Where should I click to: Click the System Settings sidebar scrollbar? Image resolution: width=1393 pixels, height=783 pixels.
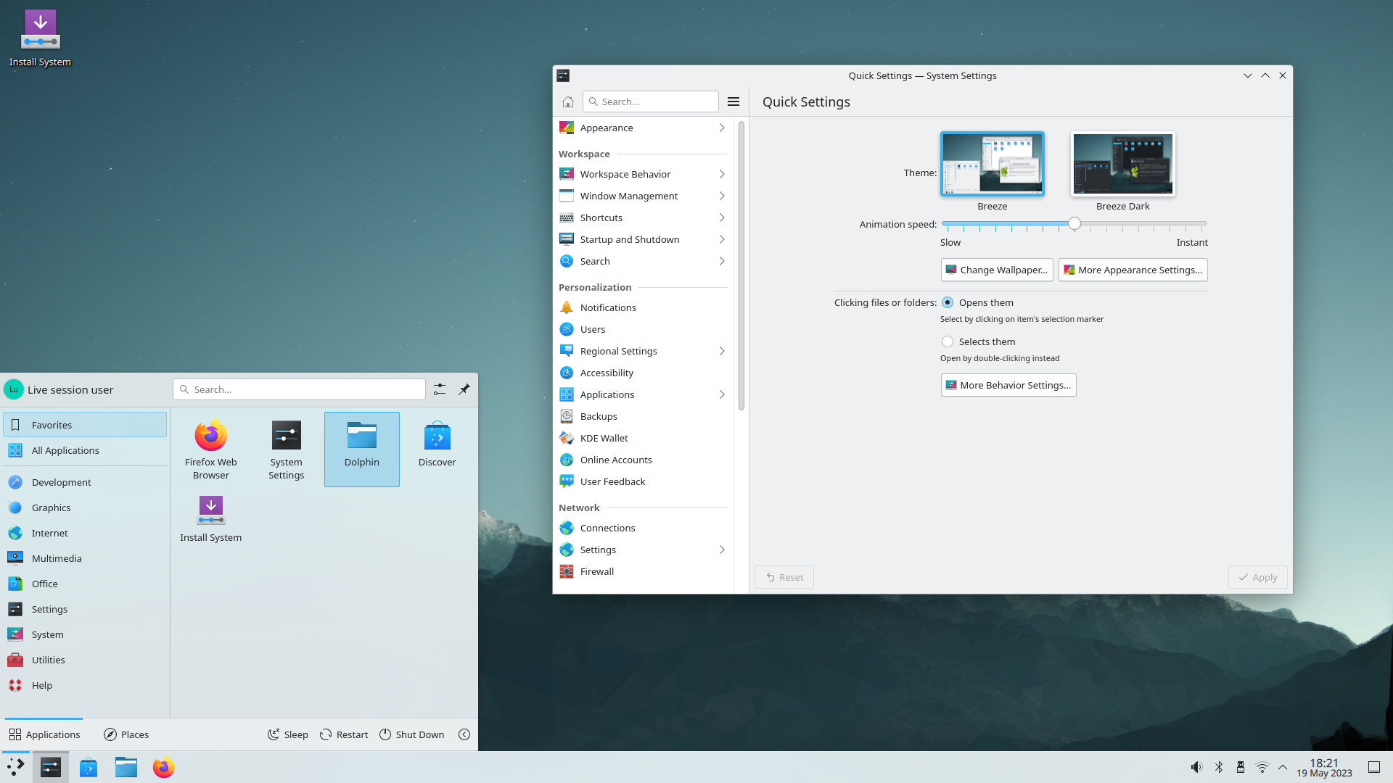(x=741, y=265)
